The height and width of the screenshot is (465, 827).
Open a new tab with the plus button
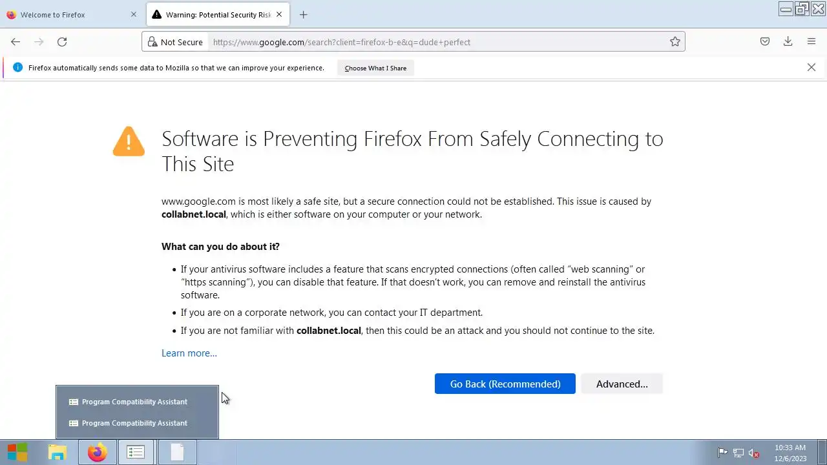click(303, 15)
